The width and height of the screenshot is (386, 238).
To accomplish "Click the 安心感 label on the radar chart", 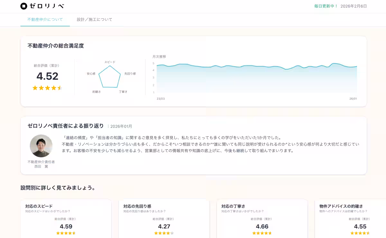I will [x=91, y=74].
